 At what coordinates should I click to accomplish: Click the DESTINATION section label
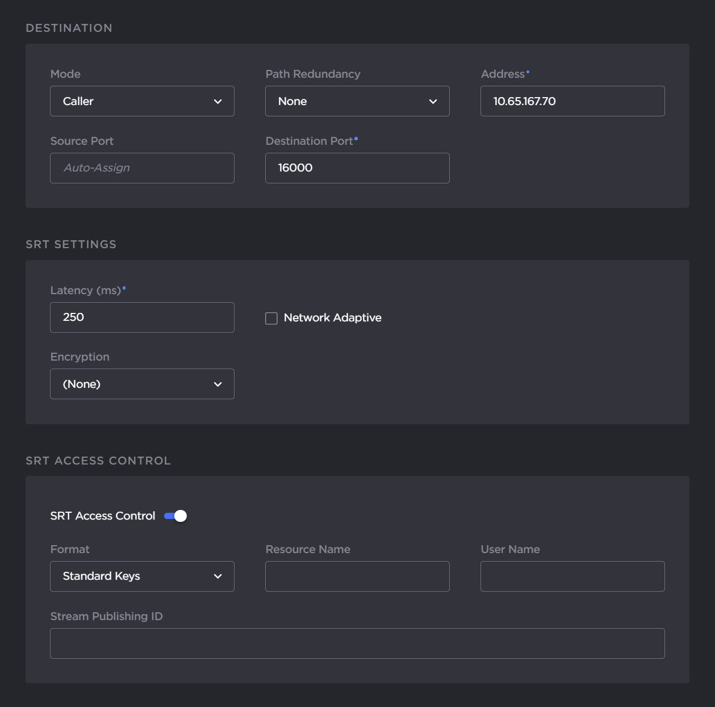(69, 27)
